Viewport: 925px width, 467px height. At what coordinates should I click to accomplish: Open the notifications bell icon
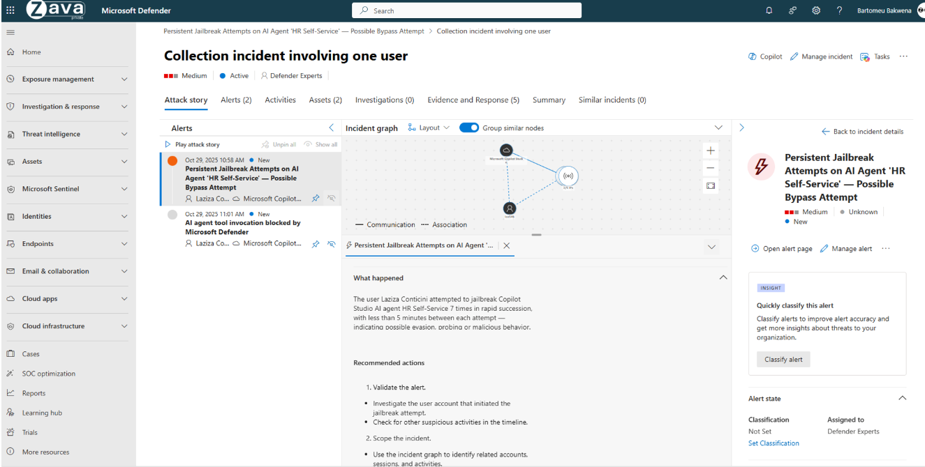tap(769, 10)
